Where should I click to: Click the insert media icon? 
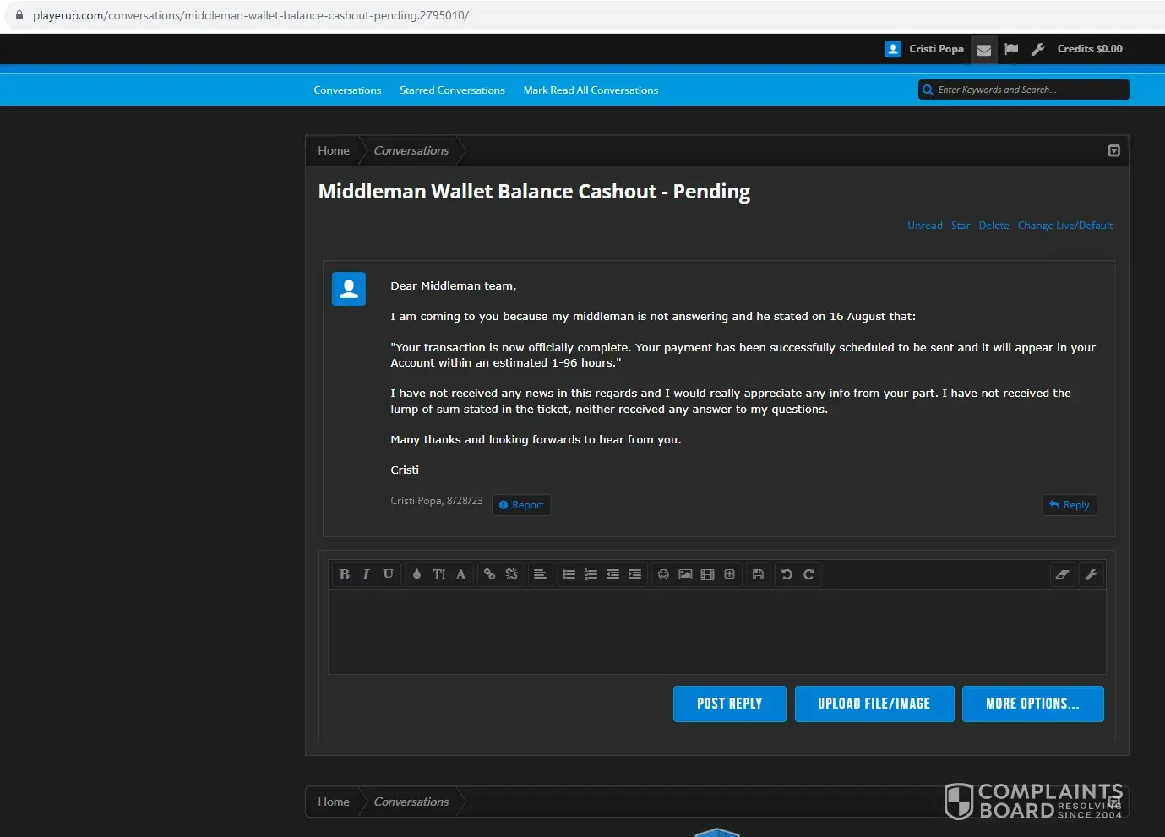pos(707,574)
